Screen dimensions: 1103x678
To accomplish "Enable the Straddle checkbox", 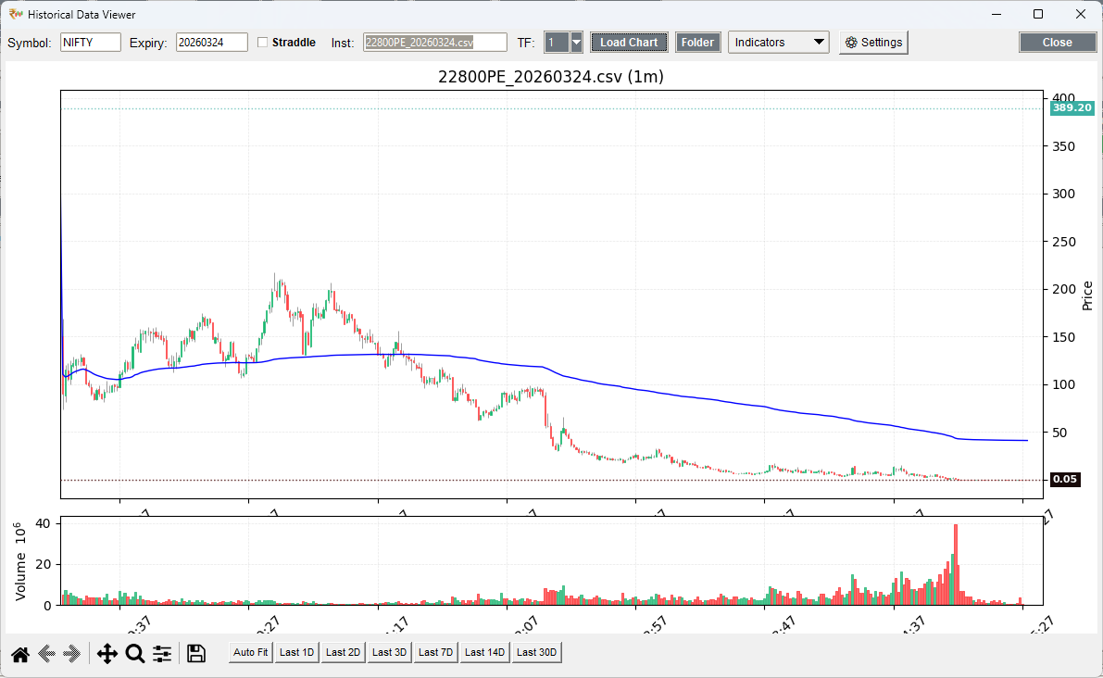I will 263,43.
